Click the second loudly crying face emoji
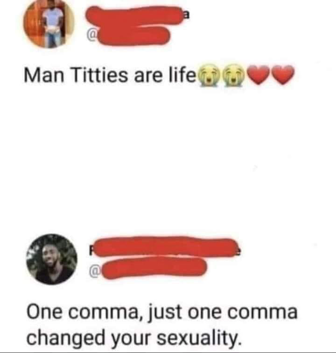336x353 pixels. pos(233,75)
